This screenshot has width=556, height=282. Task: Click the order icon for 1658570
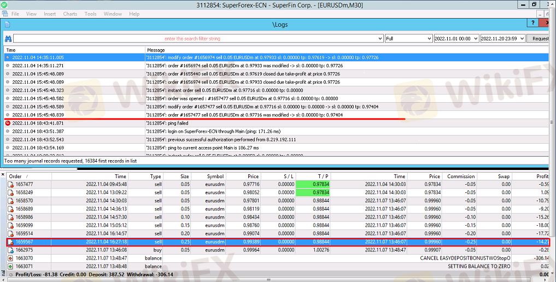tap(10, 201)
